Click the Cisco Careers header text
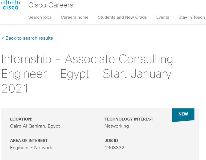The height and width of the screenshot is (160, 206). click(x=51, y=5)
